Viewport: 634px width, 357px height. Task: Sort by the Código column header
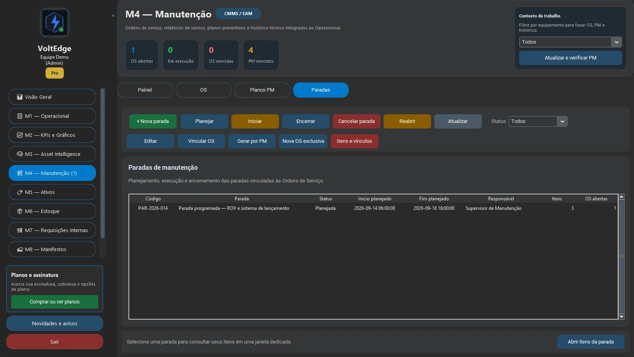click(x=153, y=199)
